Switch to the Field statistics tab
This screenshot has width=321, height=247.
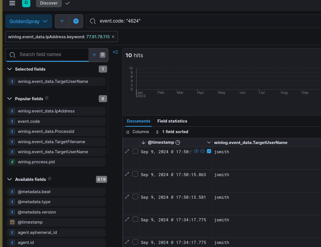click(x=172, y=121)
